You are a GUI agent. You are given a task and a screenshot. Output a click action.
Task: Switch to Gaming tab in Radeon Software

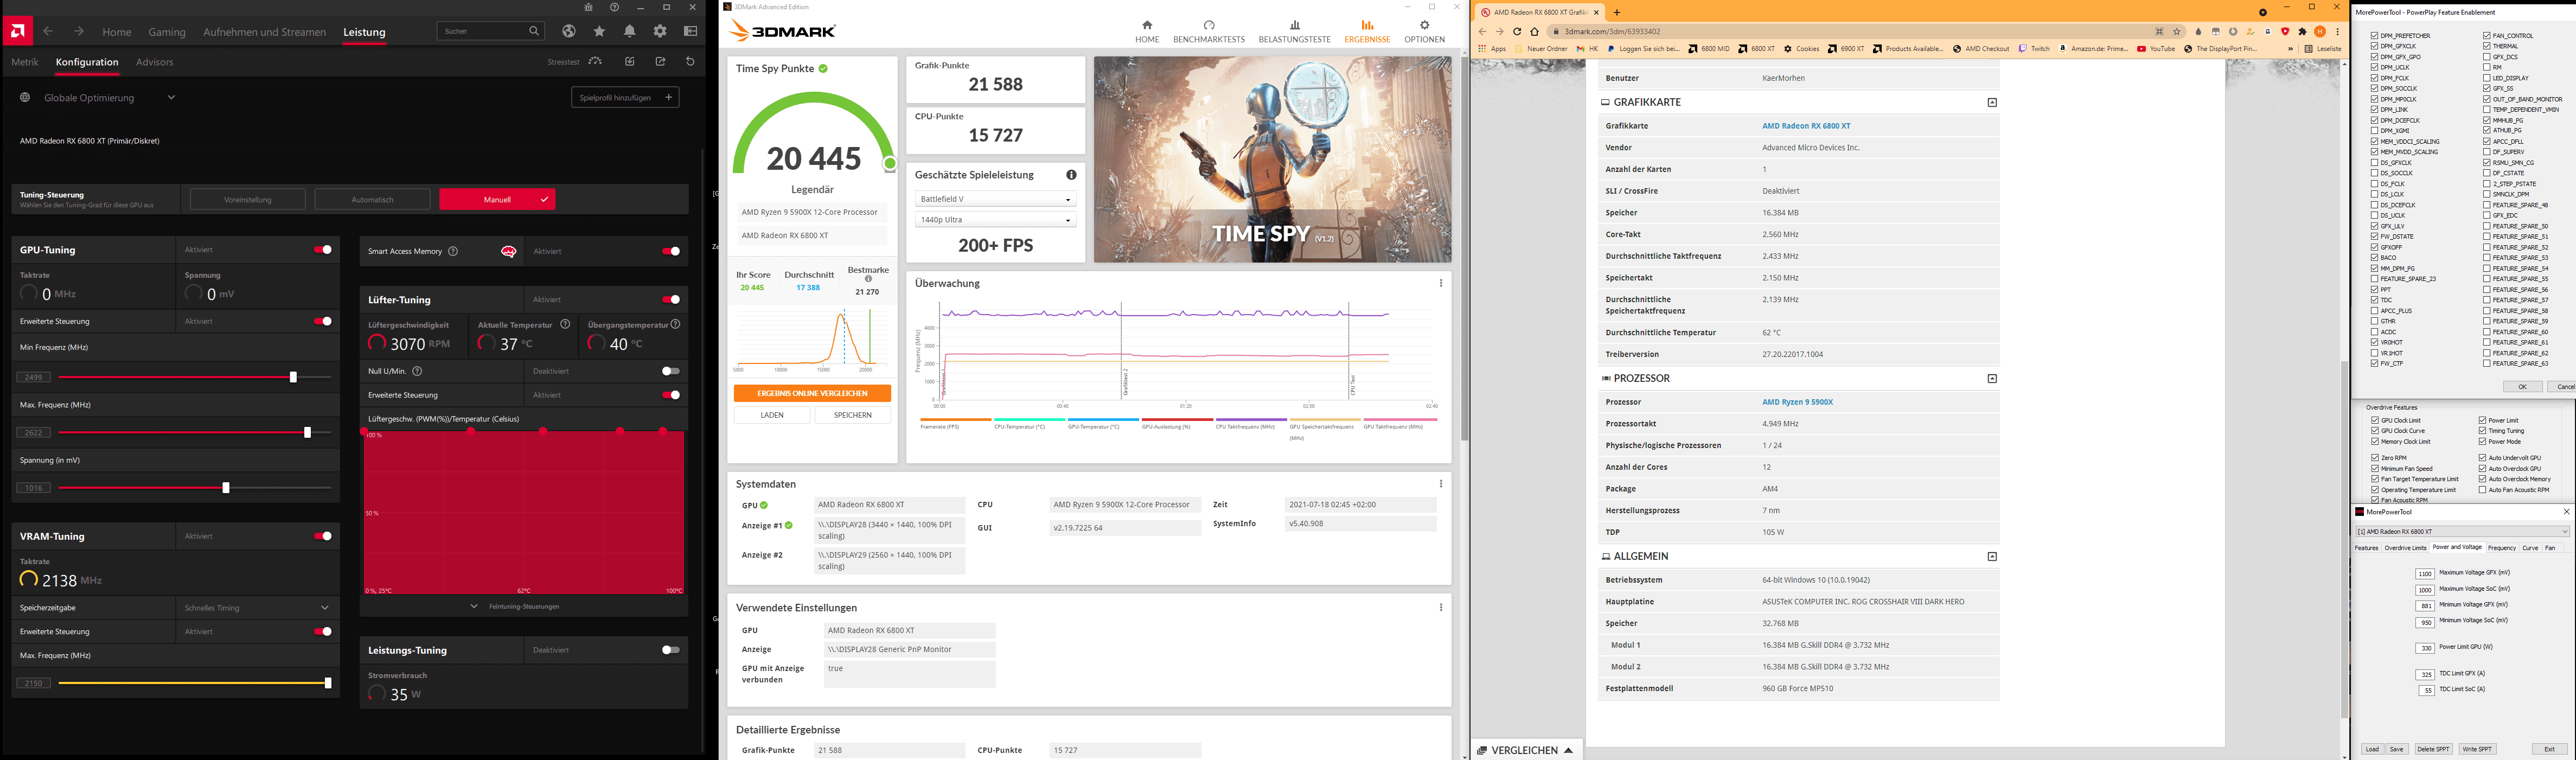point(167,32)
